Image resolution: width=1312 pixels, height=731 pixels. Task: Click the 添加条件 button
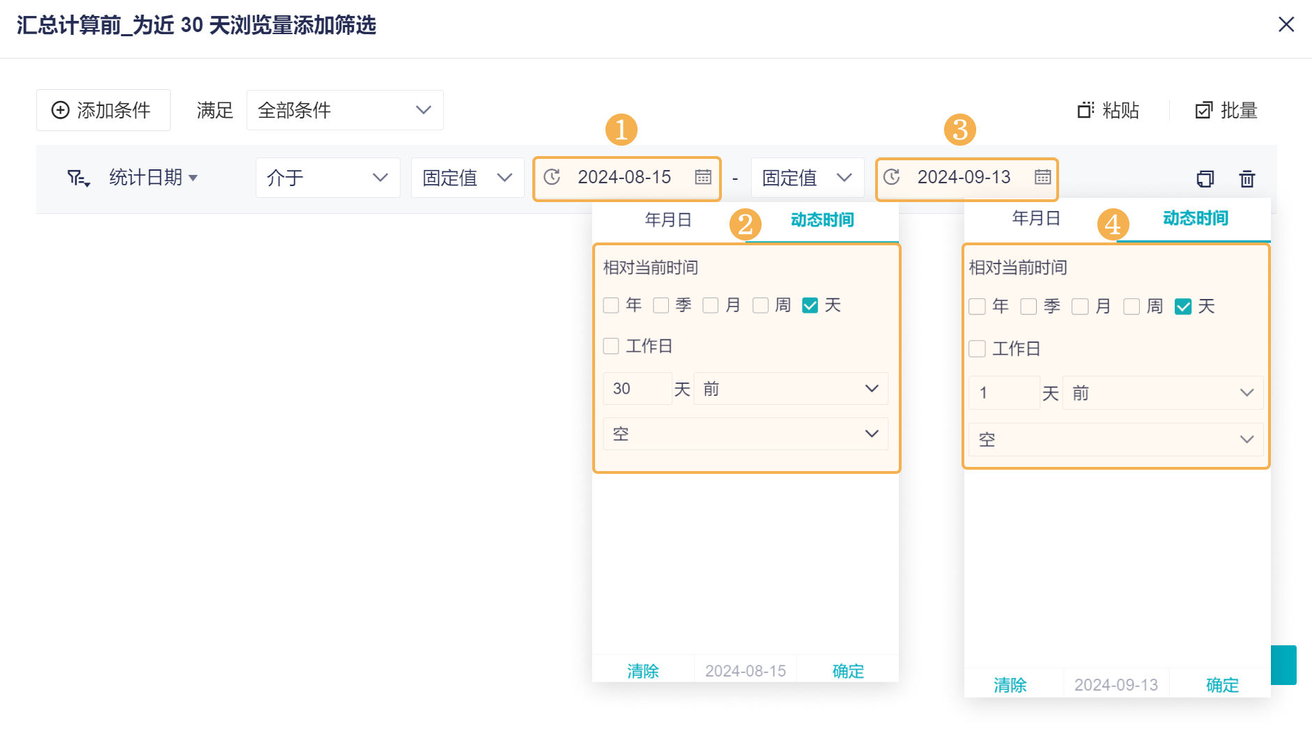click(103, 110)
